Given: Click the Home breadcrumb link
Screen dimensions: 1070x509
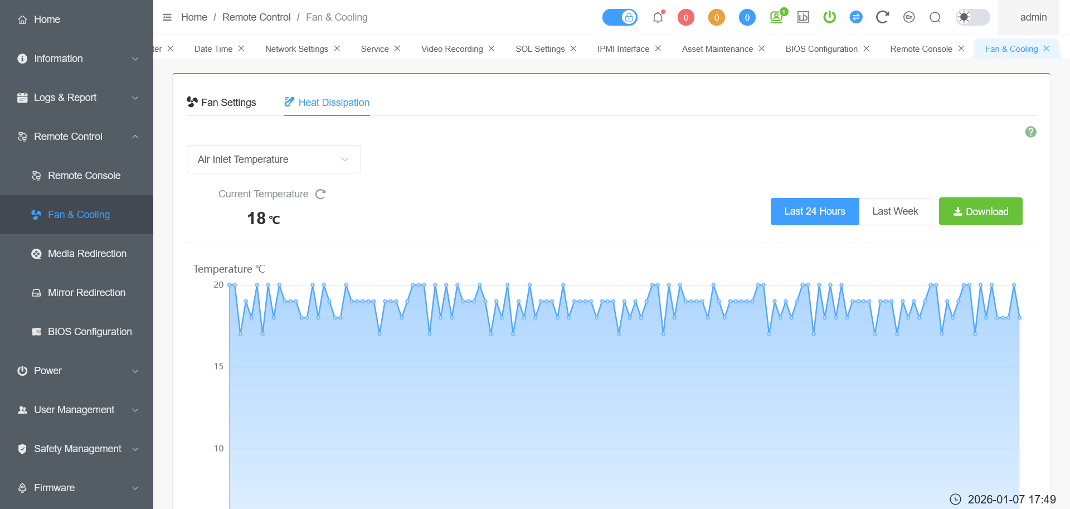Looking at the screenshot, I should point(194,17).
